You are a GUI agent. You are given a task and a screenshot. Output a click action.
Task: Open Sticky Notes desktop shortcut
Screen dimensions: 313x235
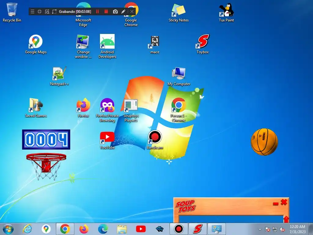[x=179, y=12]
